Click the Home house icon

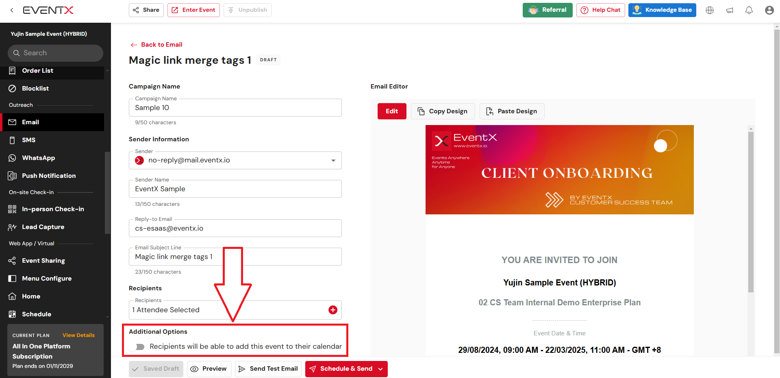click(12, 296)
